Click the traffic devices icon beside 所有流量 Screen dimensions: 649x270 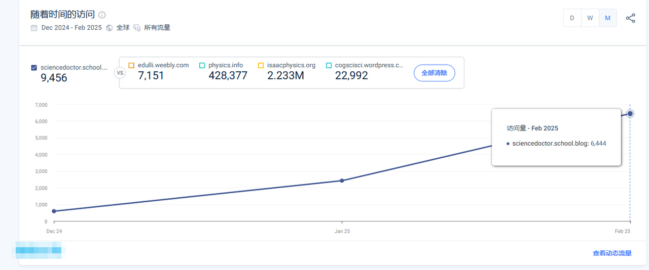(137, 28)
